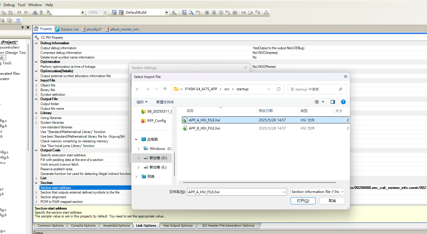Select APP_B_HSI_FILE.hsi in file list

(204, 128)
